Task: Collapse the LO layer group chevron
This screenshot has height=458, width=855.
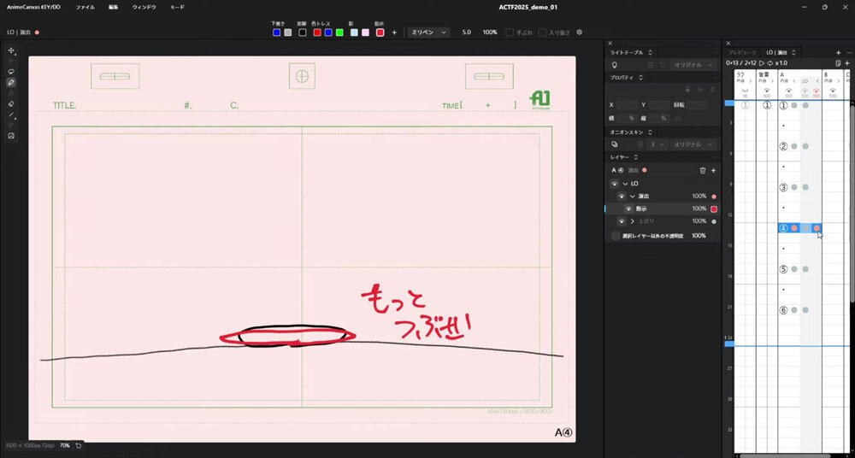Action: click(625, 184)
